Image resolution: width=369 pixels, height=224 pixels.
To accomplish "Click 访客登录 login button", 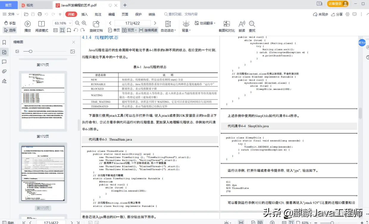I will pos(337,4).
